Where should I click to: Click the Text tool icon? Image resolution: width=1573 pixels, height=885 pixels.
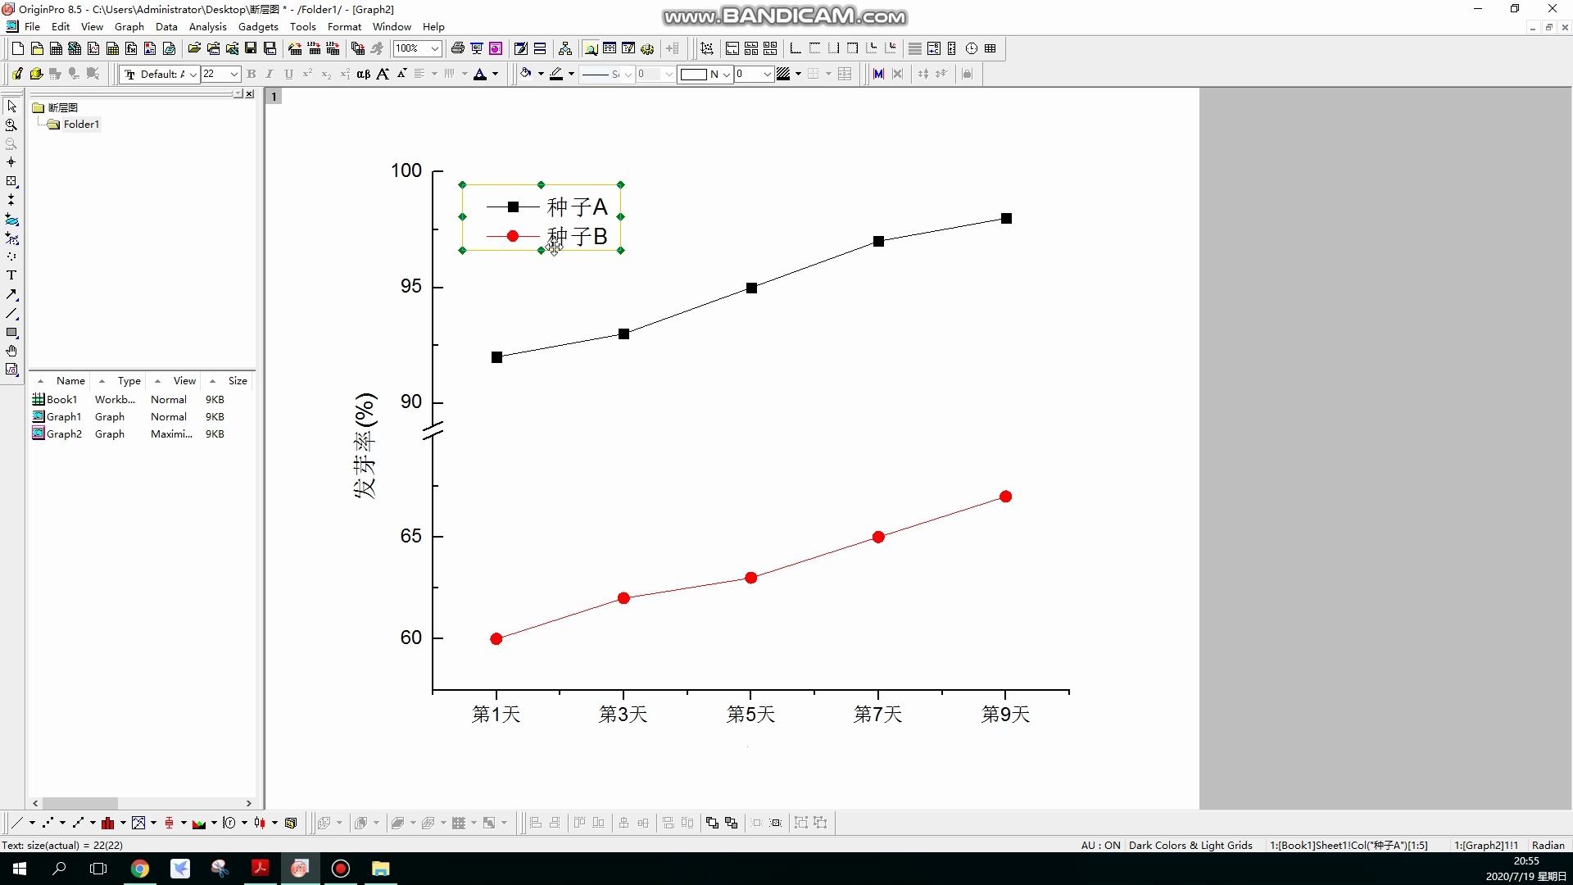coord(12,275)
